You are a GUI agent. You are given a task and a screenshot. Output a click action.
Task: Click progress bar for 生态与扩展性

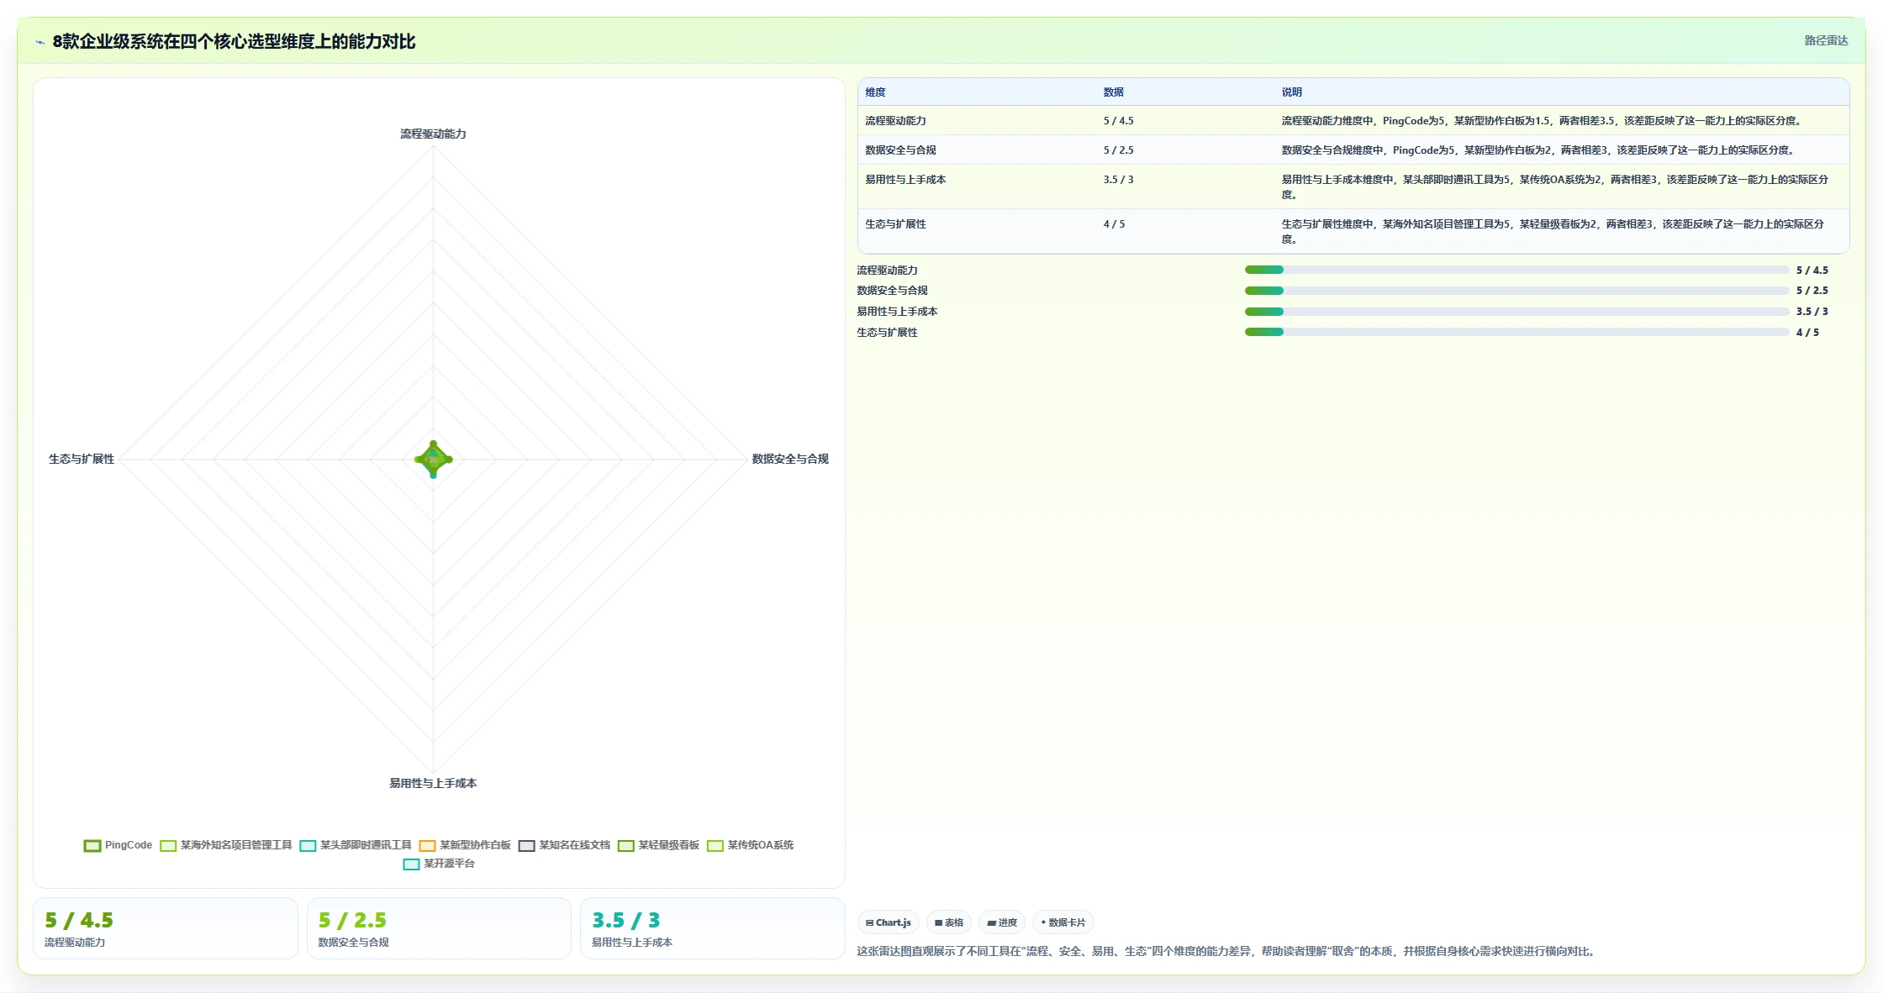1516,332
